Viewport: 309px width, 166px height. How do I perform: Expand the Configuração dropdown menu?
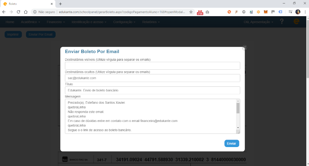124,22
